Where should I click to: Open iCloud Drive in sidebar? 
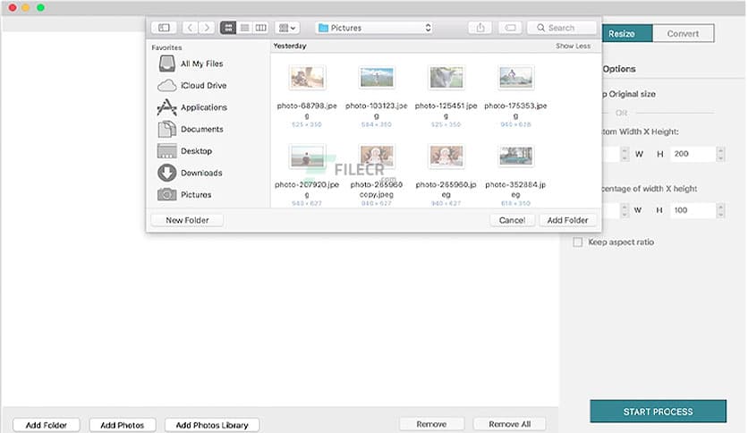(x=192, y=85)
